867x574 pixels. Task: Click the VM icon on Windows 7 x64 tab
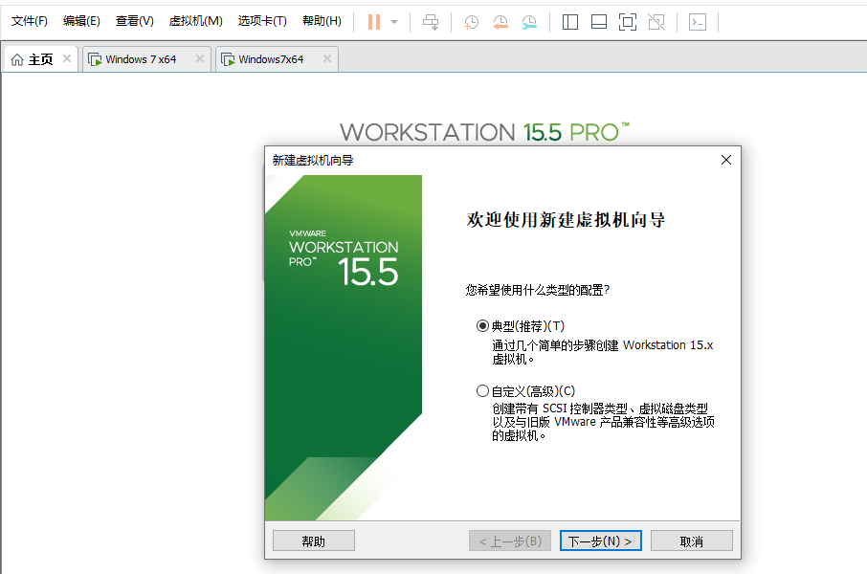pos(95,59)
